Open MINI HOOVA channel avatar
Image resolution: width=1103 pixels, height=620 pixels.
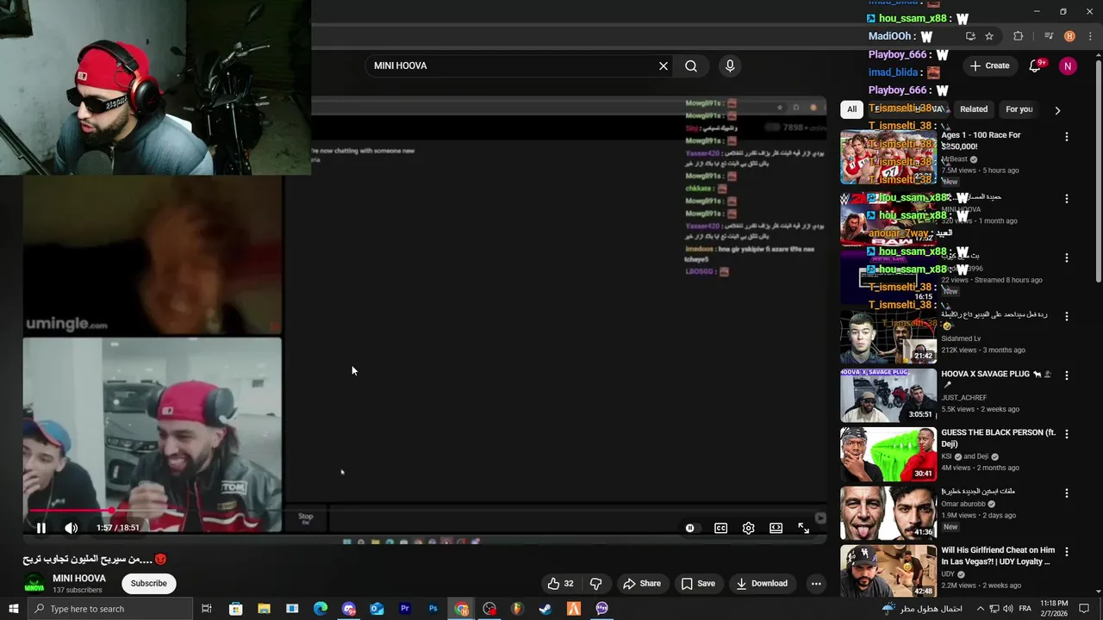34,583
